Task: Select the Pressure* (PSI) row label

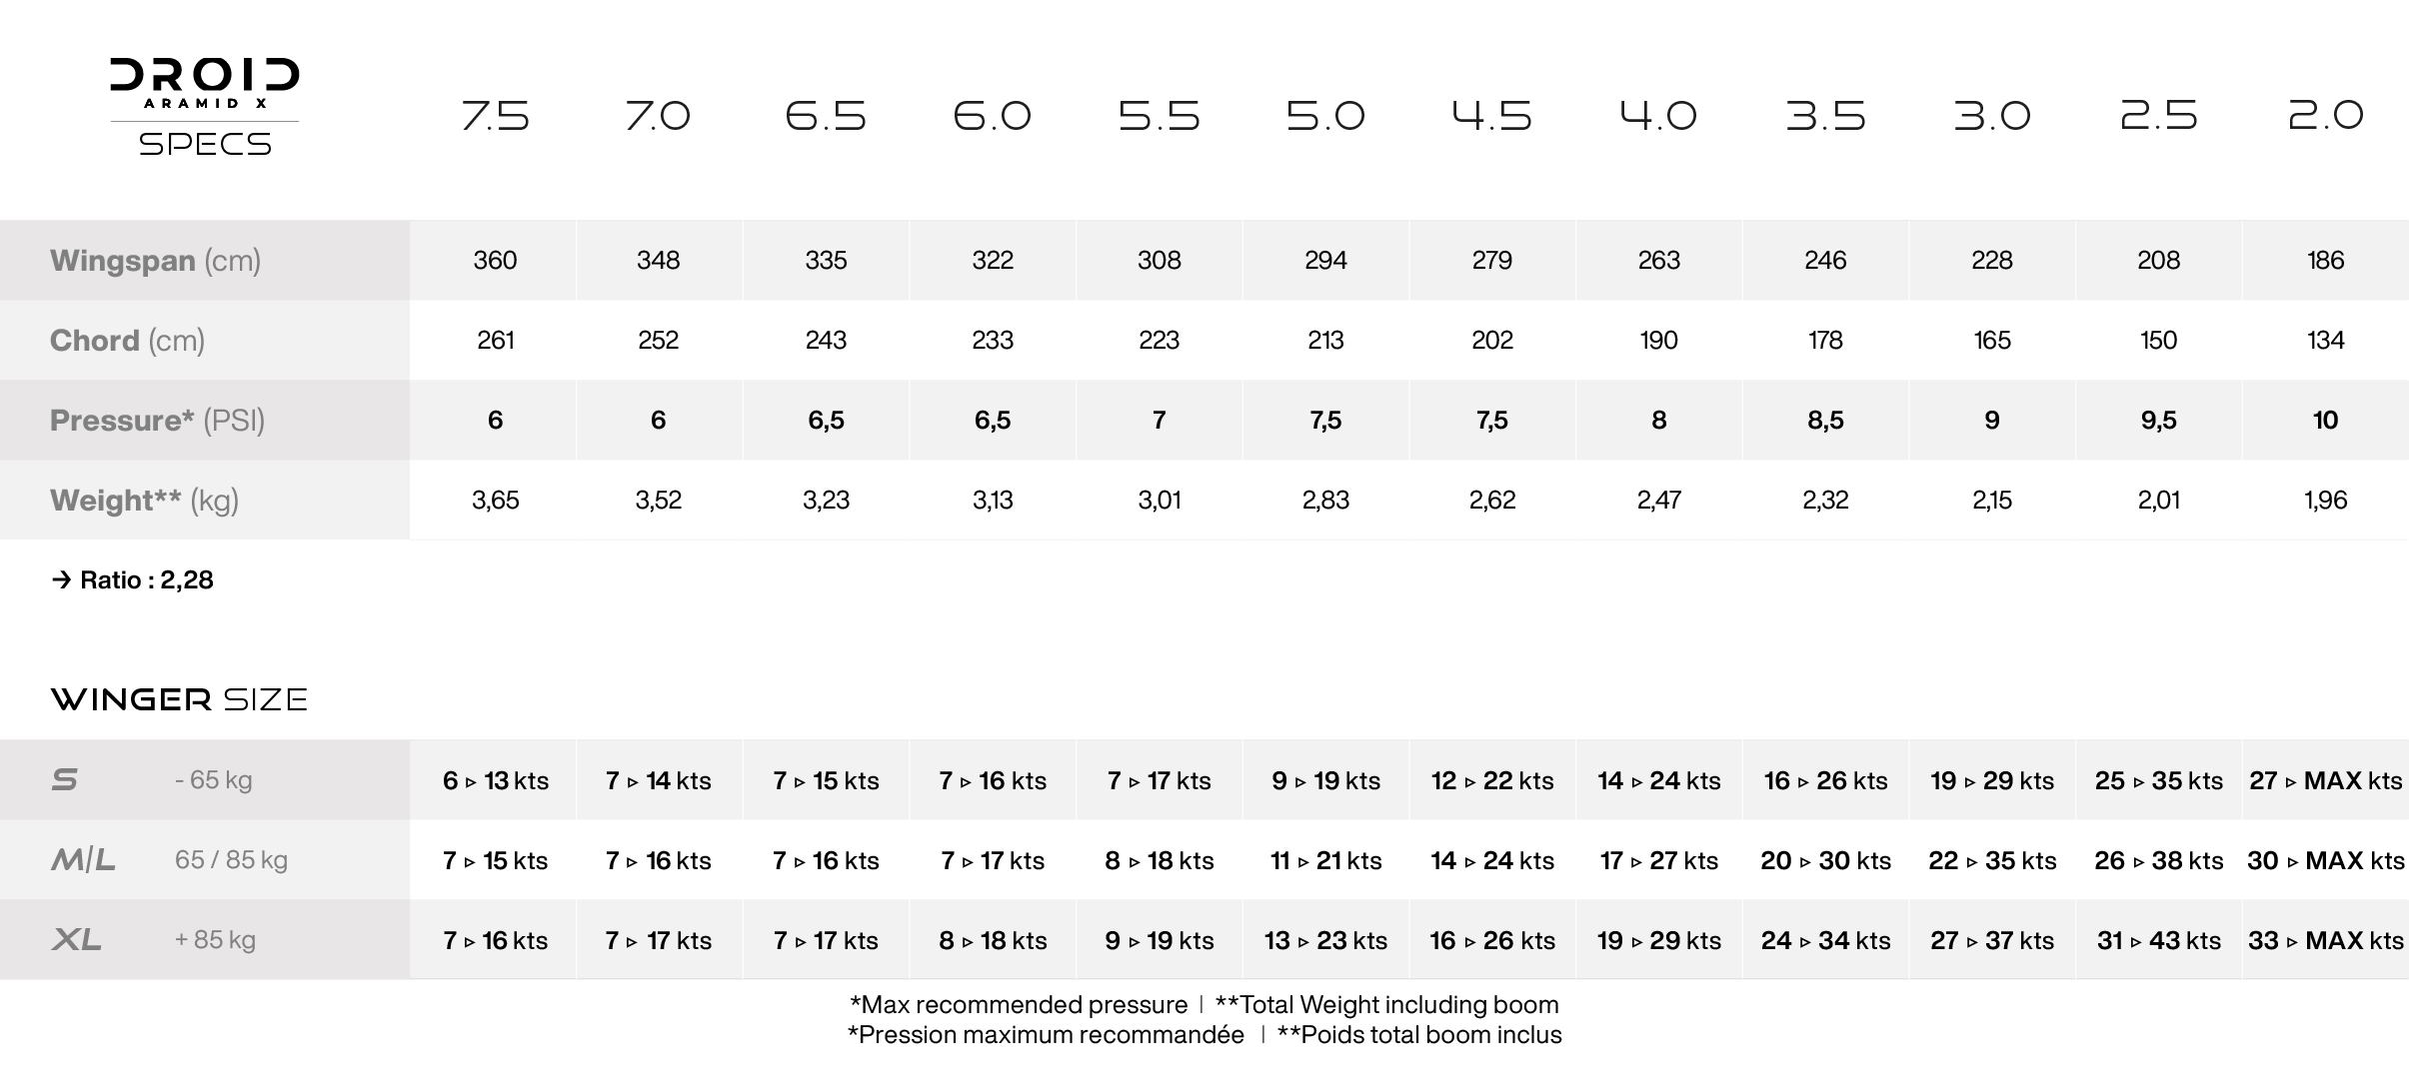Action: point(157,421)
